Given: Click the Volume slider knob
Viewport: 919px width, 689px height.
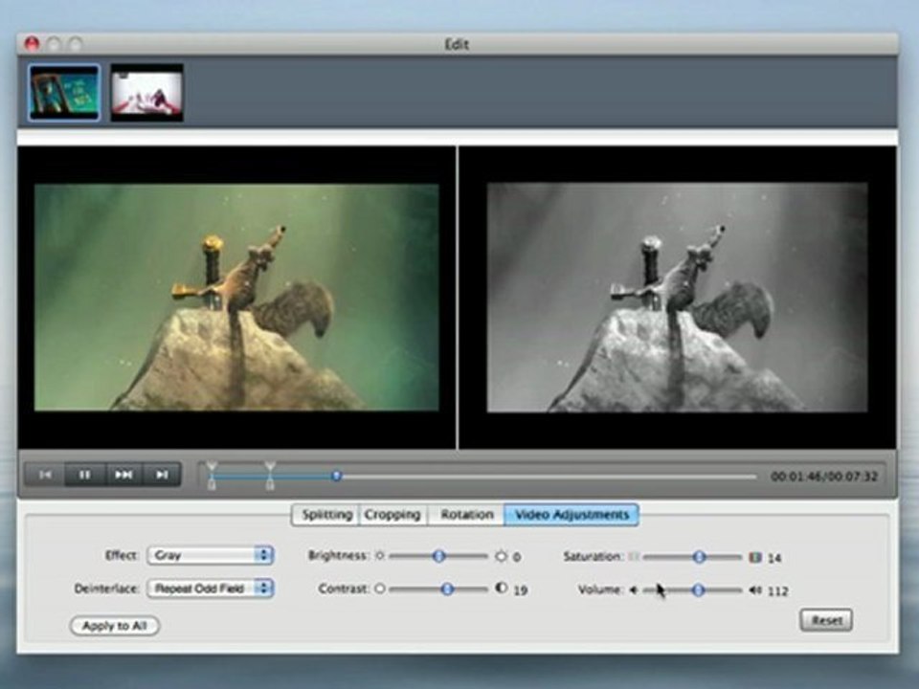Looking at the screenshot, I should coord(698,590).
